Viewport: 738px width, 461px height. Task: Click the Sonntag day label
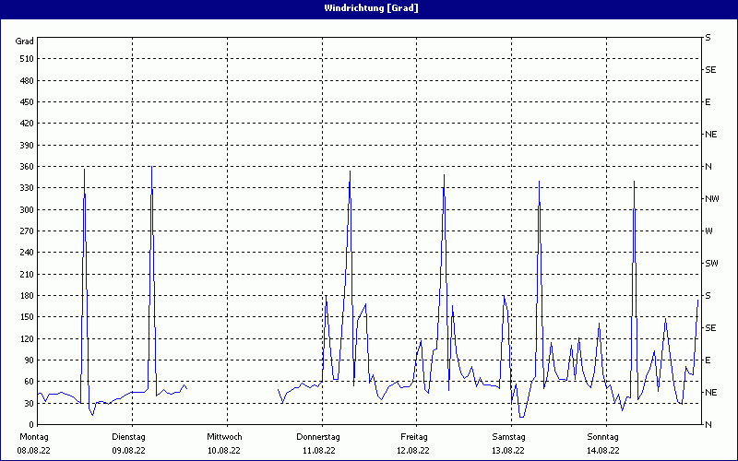tap(603, 436)
